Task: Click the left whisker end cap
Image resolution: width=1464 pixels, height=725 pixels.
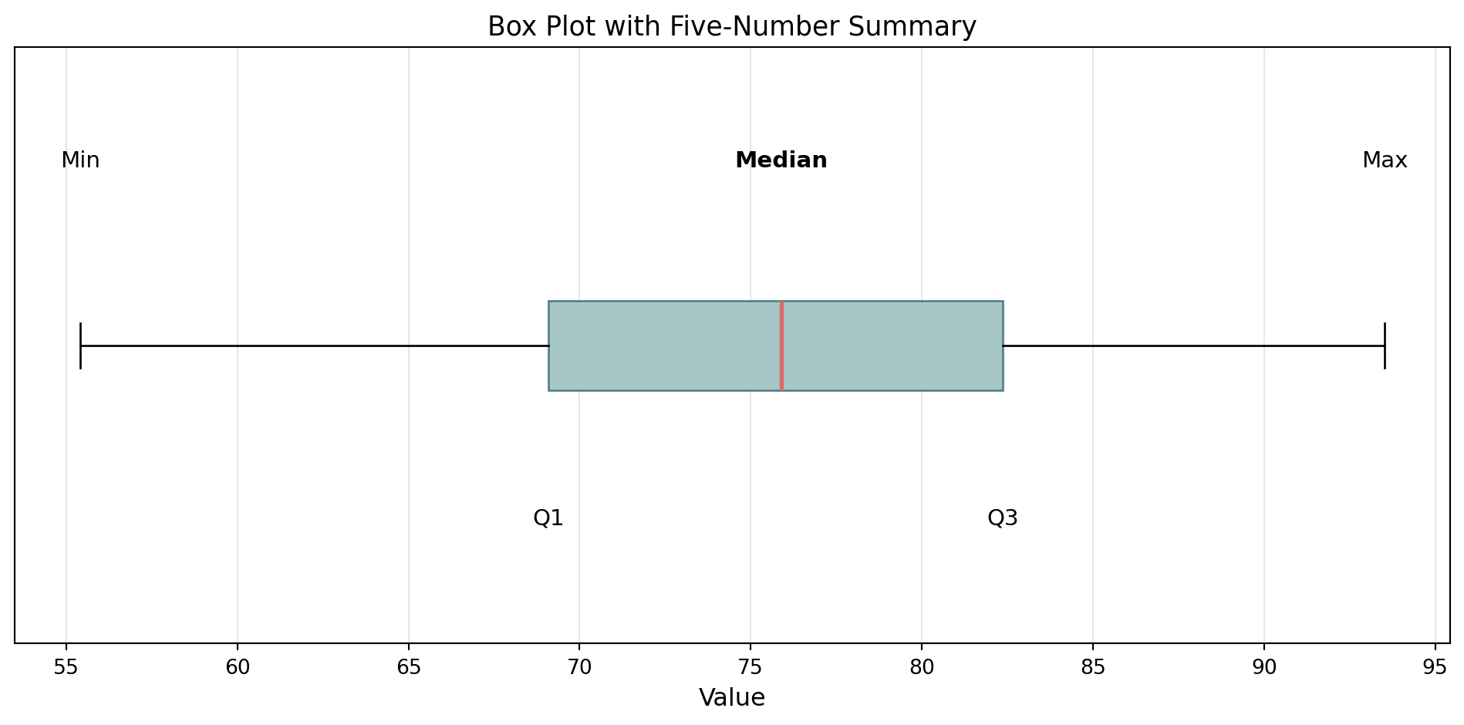Action: (x=80, y=346)
